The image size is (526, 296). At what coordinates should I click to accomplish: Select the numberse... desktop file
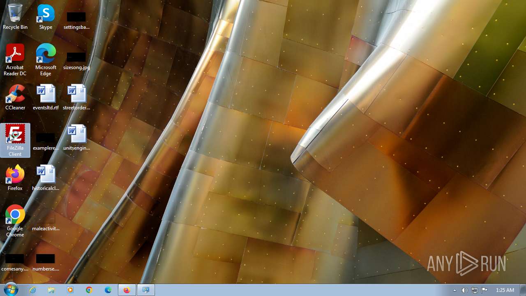coord(46,262)
